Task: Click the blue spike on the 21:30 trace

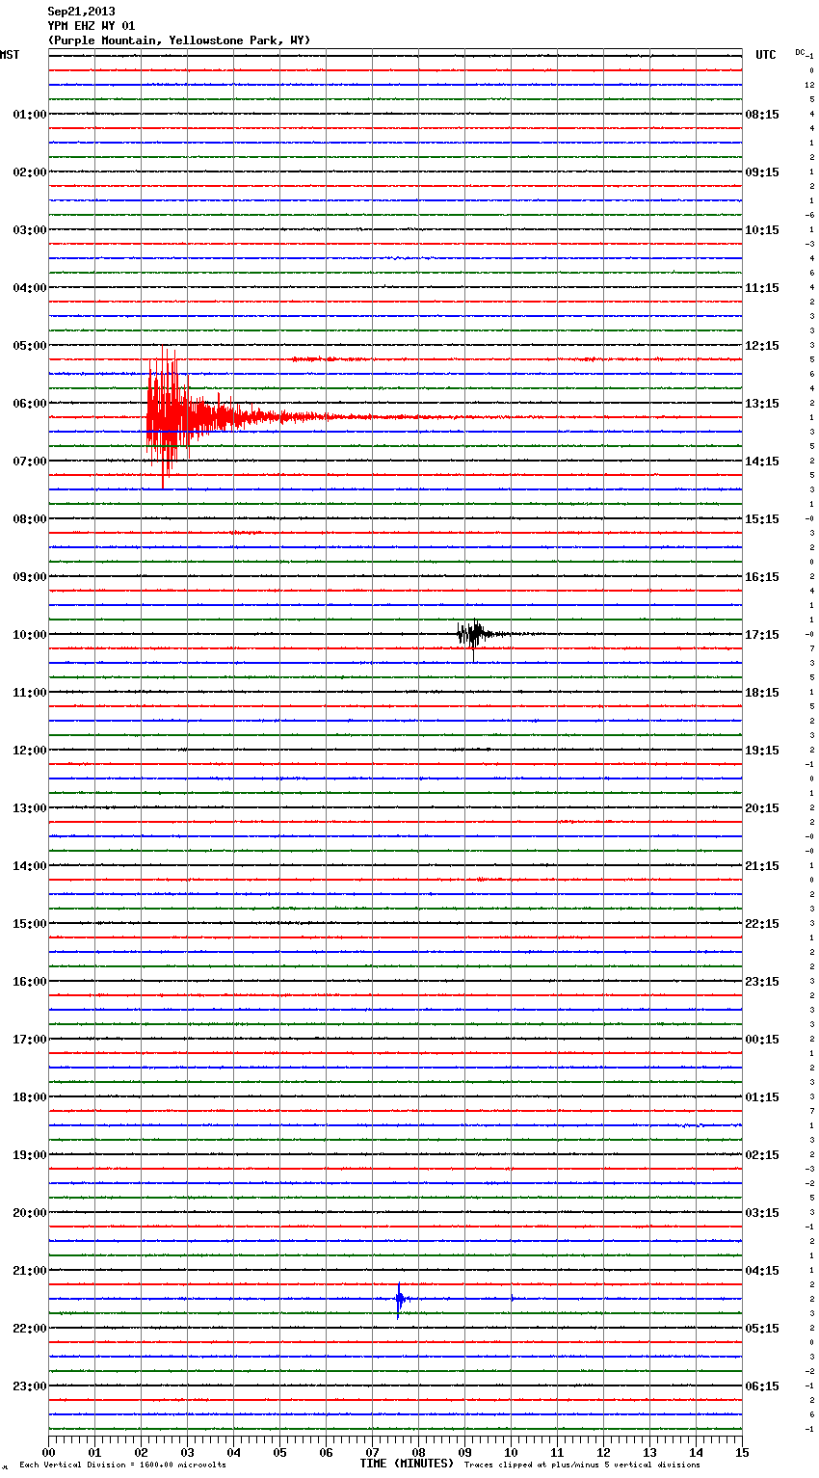Action: pos(399,1299)
